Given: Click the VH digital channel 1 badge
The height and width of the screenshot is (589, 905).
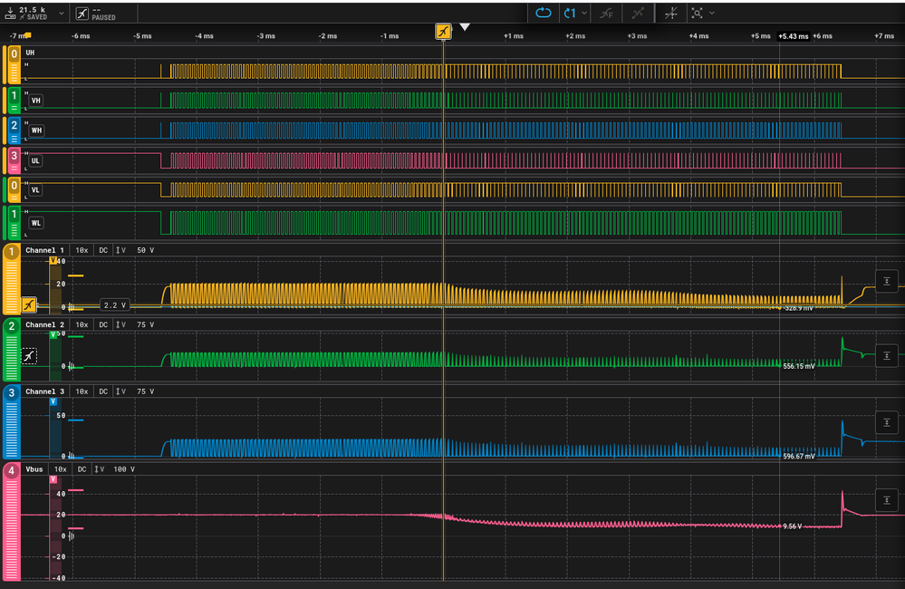Looking at the screenshot, I should (x=14, y=100).
